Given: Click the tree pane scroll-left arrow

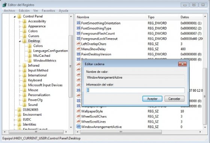Looking at the screenshot, I should pos(4,132).
